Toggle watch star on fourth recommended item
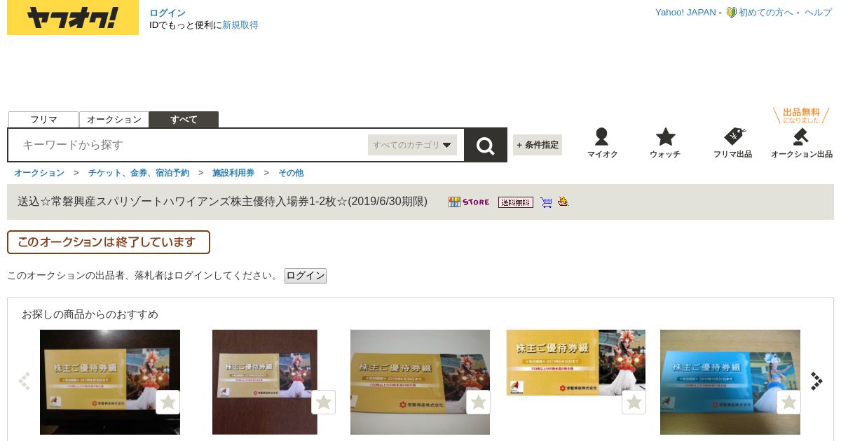 634,402
